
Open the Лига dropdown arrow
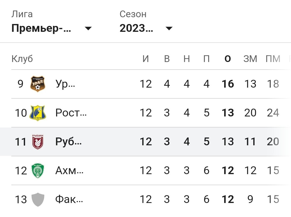pyautogui.click(x=88, y=28)
